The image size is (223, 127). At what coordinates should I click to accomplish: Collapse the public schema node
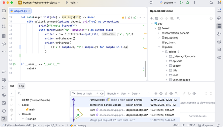coord(159,47)
